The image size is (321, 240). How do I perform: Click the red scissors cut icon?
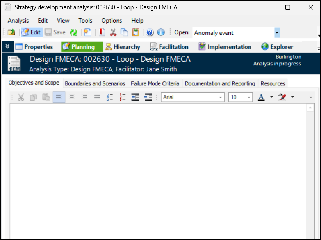click(113, 32)
